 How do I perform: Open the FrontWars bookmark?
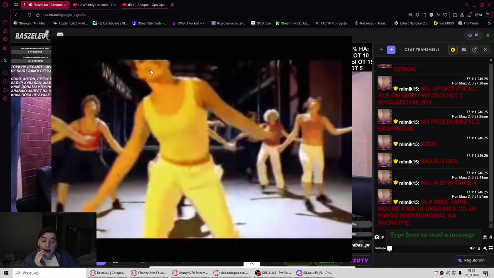click(468, 23)
